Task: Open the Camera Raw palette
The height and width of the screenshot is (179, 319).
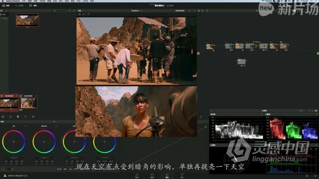Action: tap(3, 116)
